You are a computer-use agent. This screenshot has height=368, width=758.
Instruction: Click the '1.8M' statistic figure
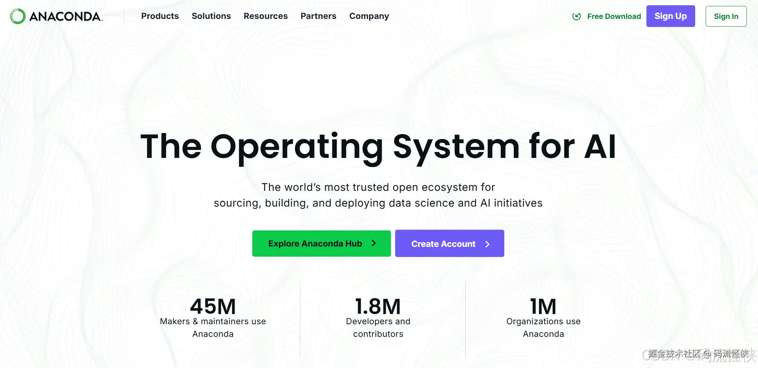click(378, 306)
